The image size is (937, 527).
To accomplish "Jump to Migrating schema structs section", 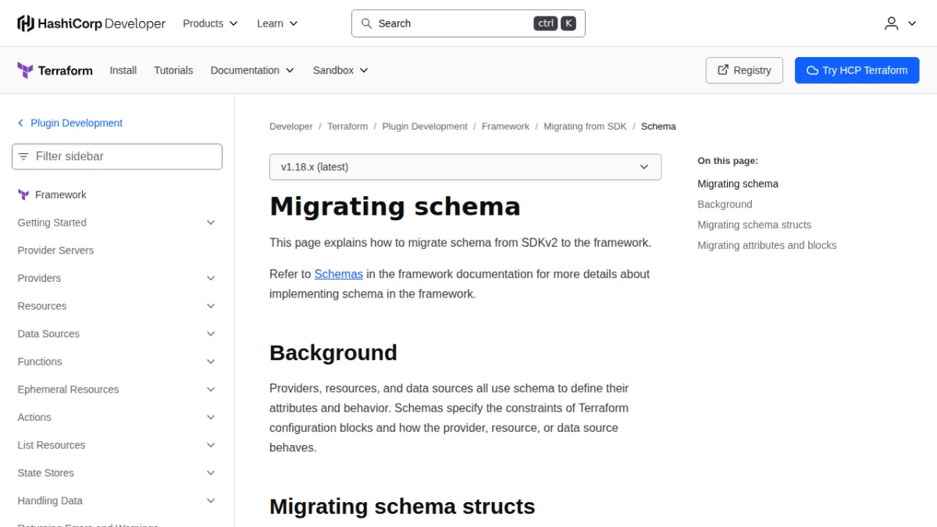I will pos(754,225).
